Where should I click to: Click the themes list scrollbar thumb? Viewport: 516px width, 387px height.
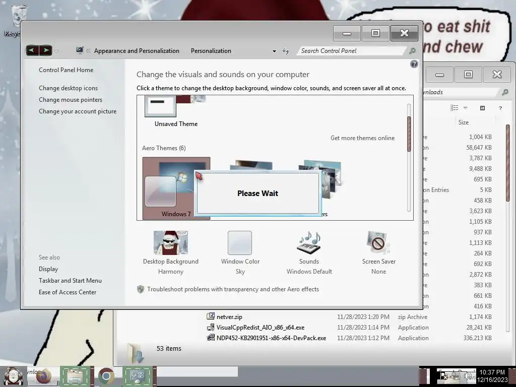(x=409, y=134)
